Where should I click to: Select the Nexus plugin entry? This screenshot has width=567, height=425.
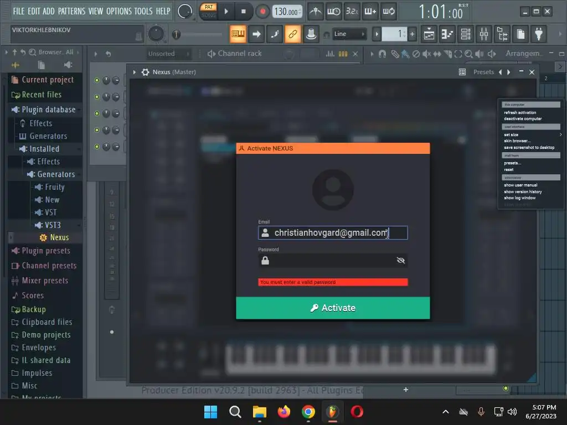[59, 237]
